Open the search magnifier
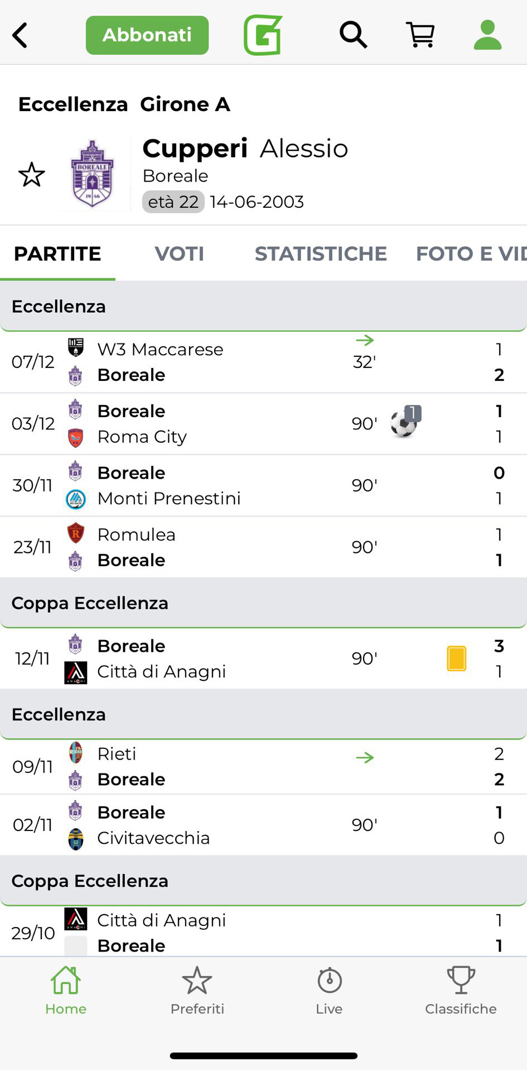This screenshot has height=1070, width=527. click(353, 35)
